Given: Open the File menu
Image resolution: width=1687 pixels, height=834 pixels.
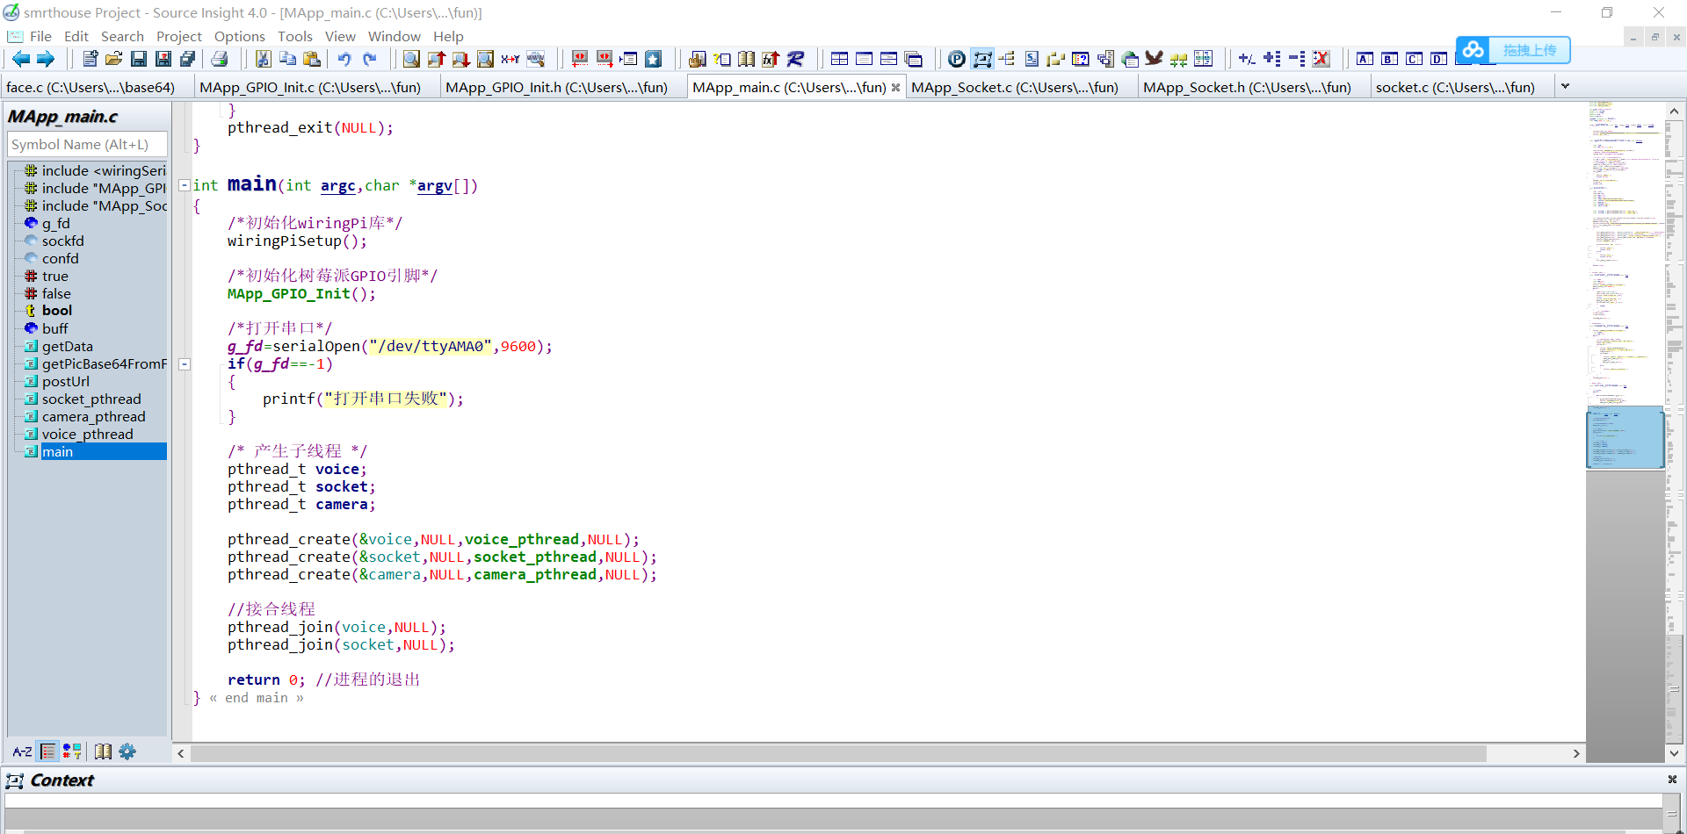Looking at the screenshot, I should point(40,36).
